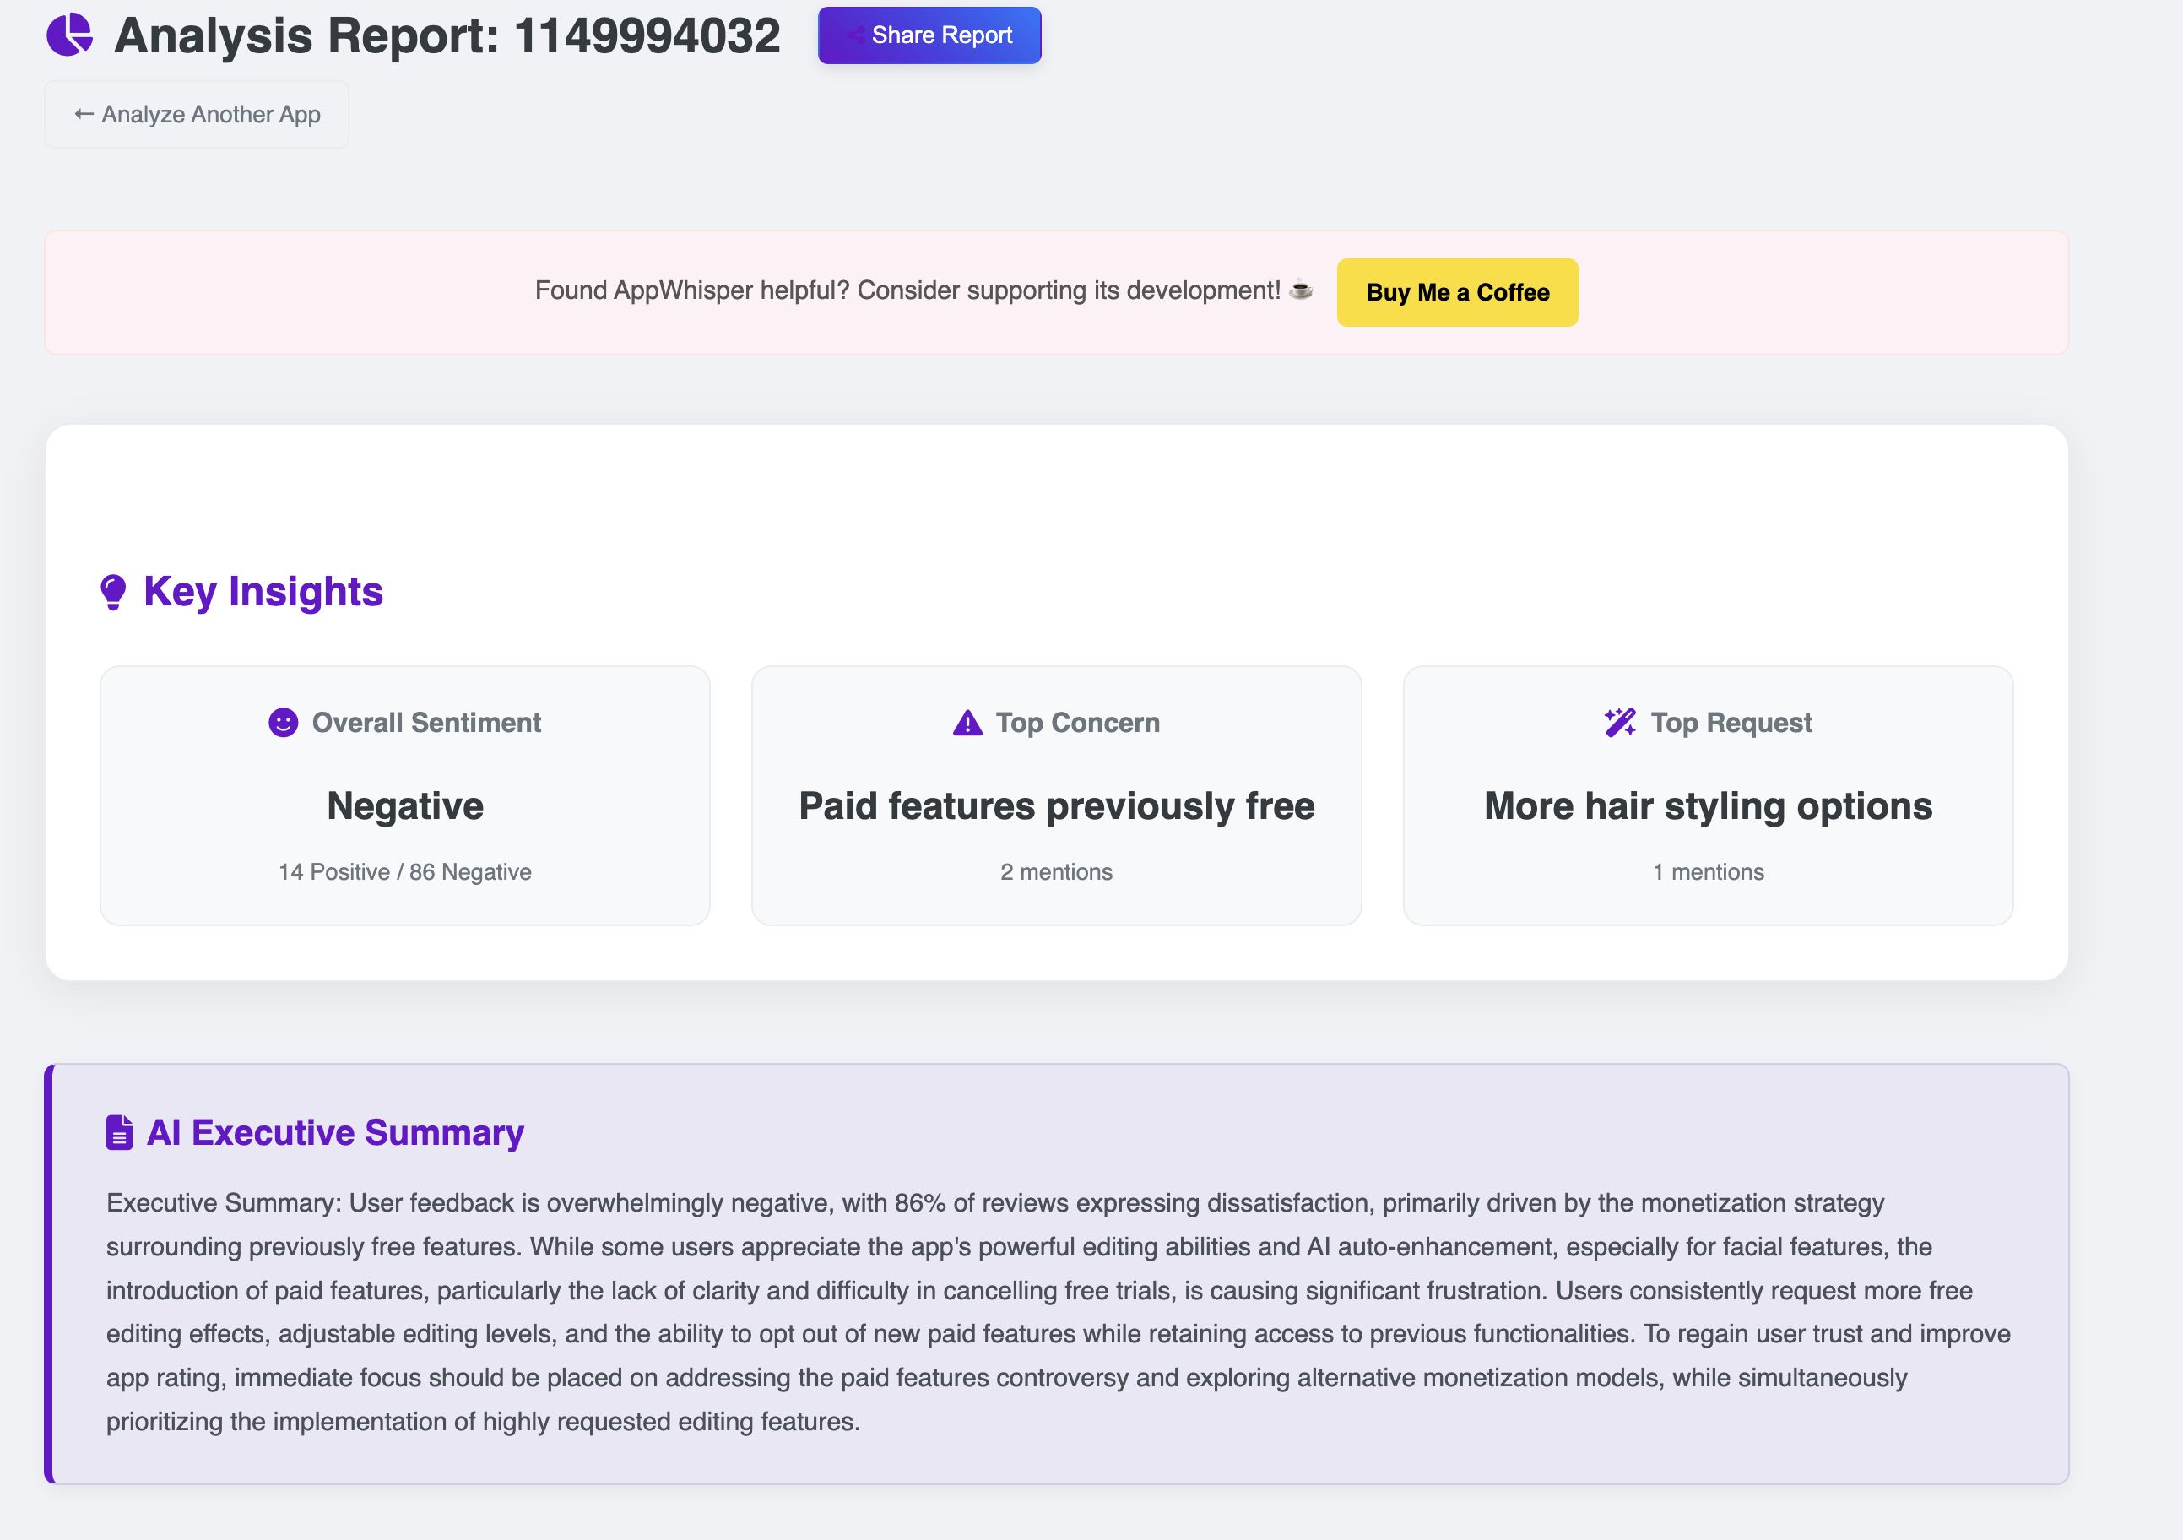
Task: Click the AI Executive Summary heading
Action: (x=334, y=1133)
